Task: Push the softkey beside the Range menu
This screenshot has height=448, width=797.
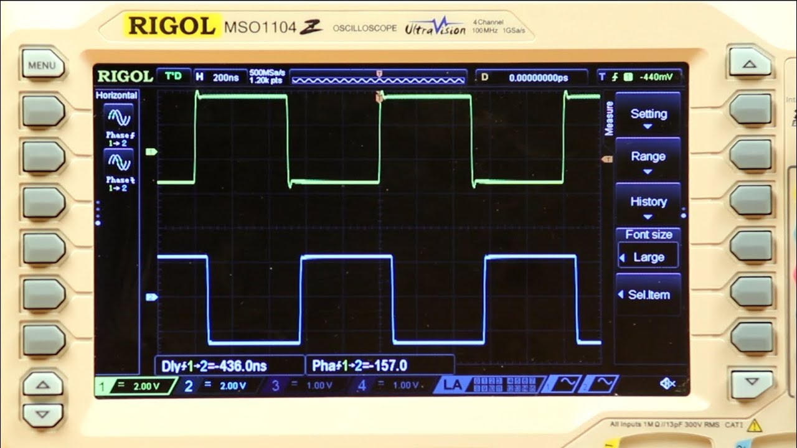Action: 750,155
